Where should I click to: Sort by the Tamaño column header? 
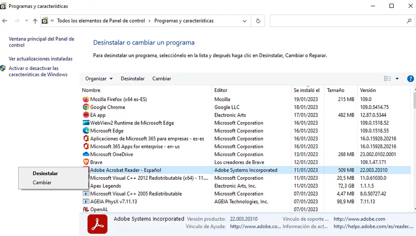[x=336, y=90]
